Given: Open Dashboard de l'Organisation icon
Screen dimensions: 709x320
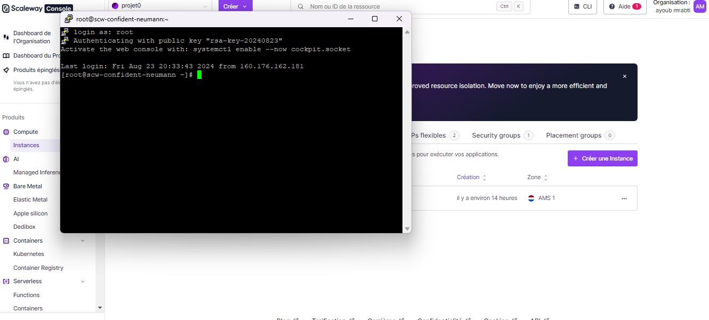Looking at the screenshot, I should tap(6, 37).
